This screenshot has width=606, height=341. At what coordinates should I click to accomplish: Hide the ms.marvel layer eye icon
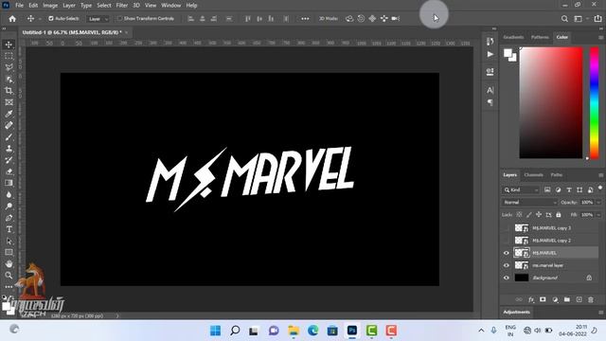click(x=507, y=265)
